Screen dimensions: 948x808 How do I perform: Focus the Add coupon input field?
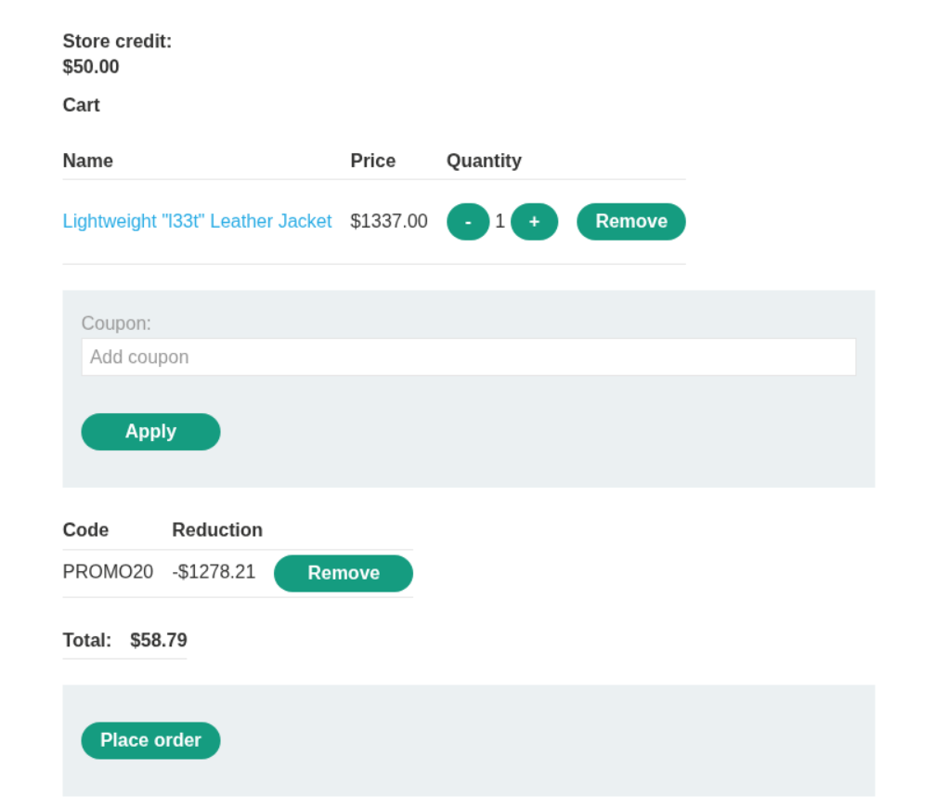468,358
